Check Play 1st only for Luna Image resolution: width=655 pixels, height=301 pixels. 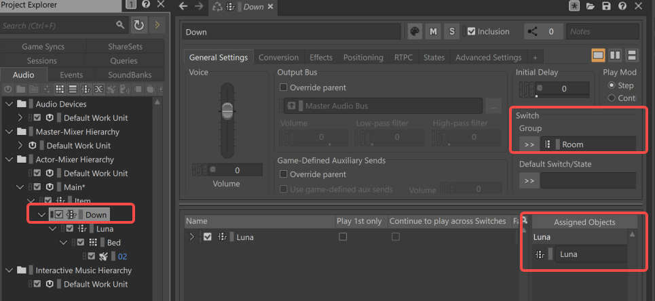(343, 237)
